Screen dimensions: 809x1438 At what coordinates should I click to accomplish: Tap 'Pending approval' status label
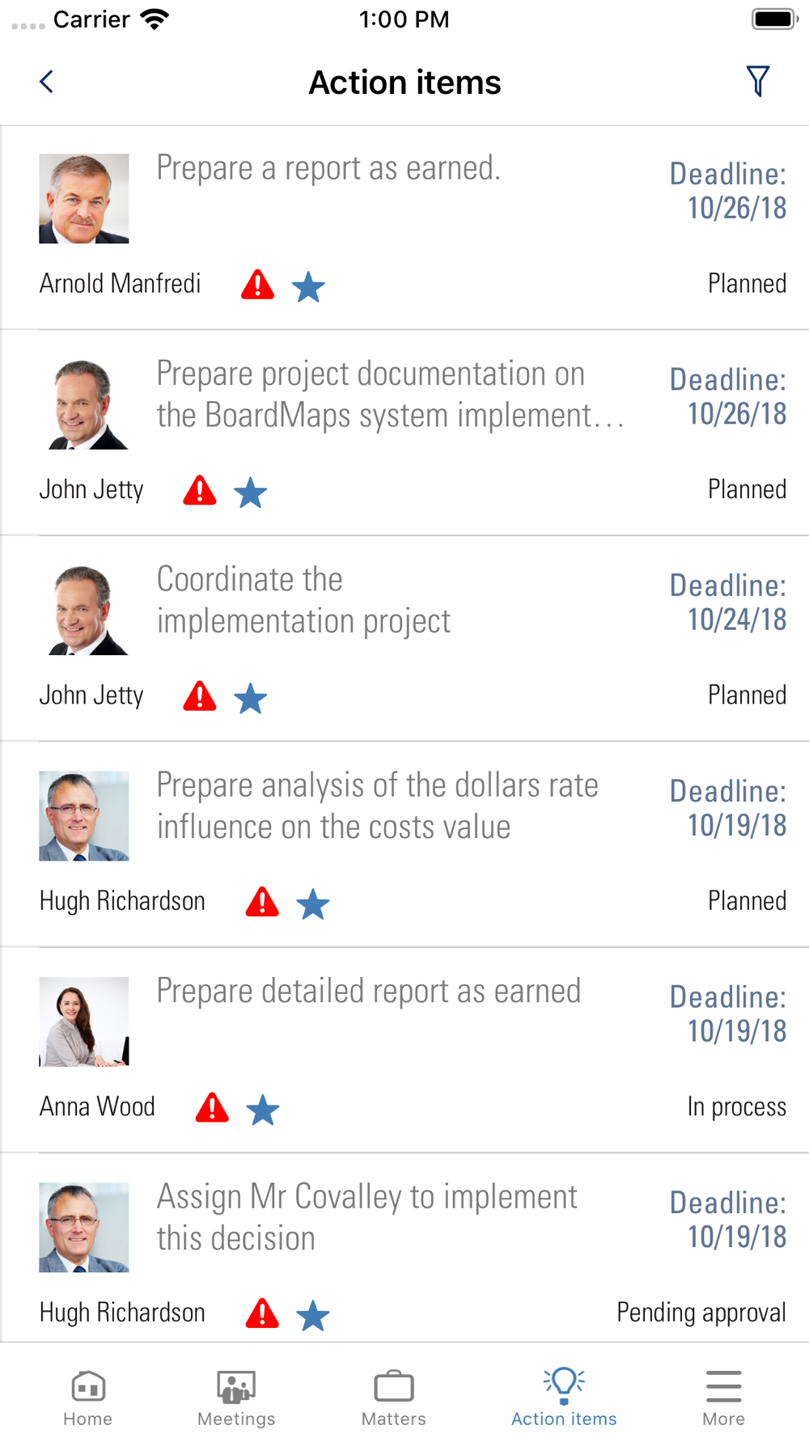[701, 1312]
